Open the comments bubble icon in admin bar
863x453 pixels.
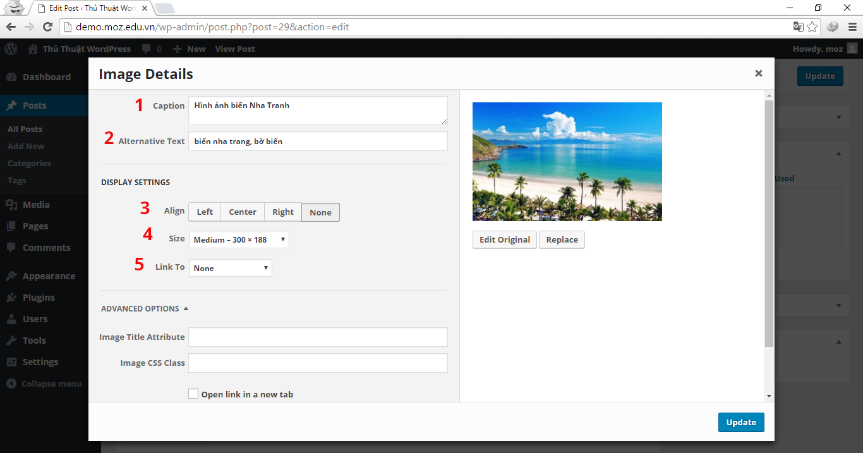tap(147, 49)
